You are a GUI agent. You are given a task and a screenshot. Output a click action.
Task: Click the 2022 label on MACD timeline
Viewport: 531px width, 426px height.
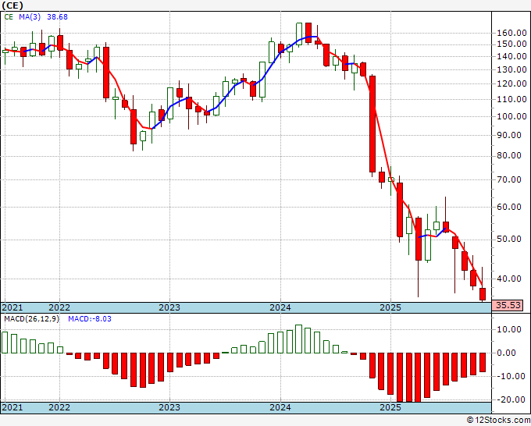click(59, 407)
